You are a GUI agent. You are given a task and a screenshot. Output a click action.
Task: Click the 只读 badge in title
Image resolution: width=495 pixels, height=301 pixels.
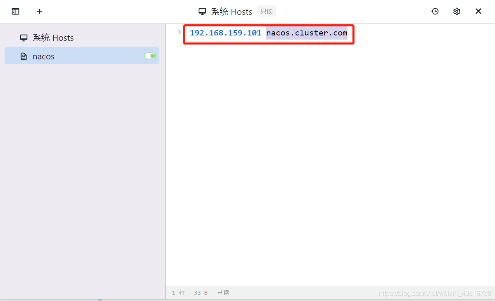click(x=267, y=12)
